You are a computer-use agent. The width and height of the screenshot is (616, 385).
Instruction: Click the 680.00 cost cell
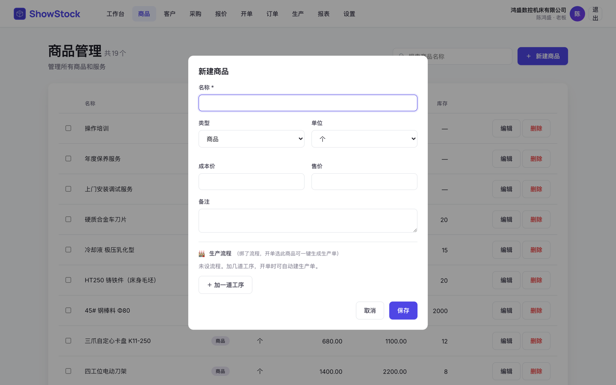[332, 341]
